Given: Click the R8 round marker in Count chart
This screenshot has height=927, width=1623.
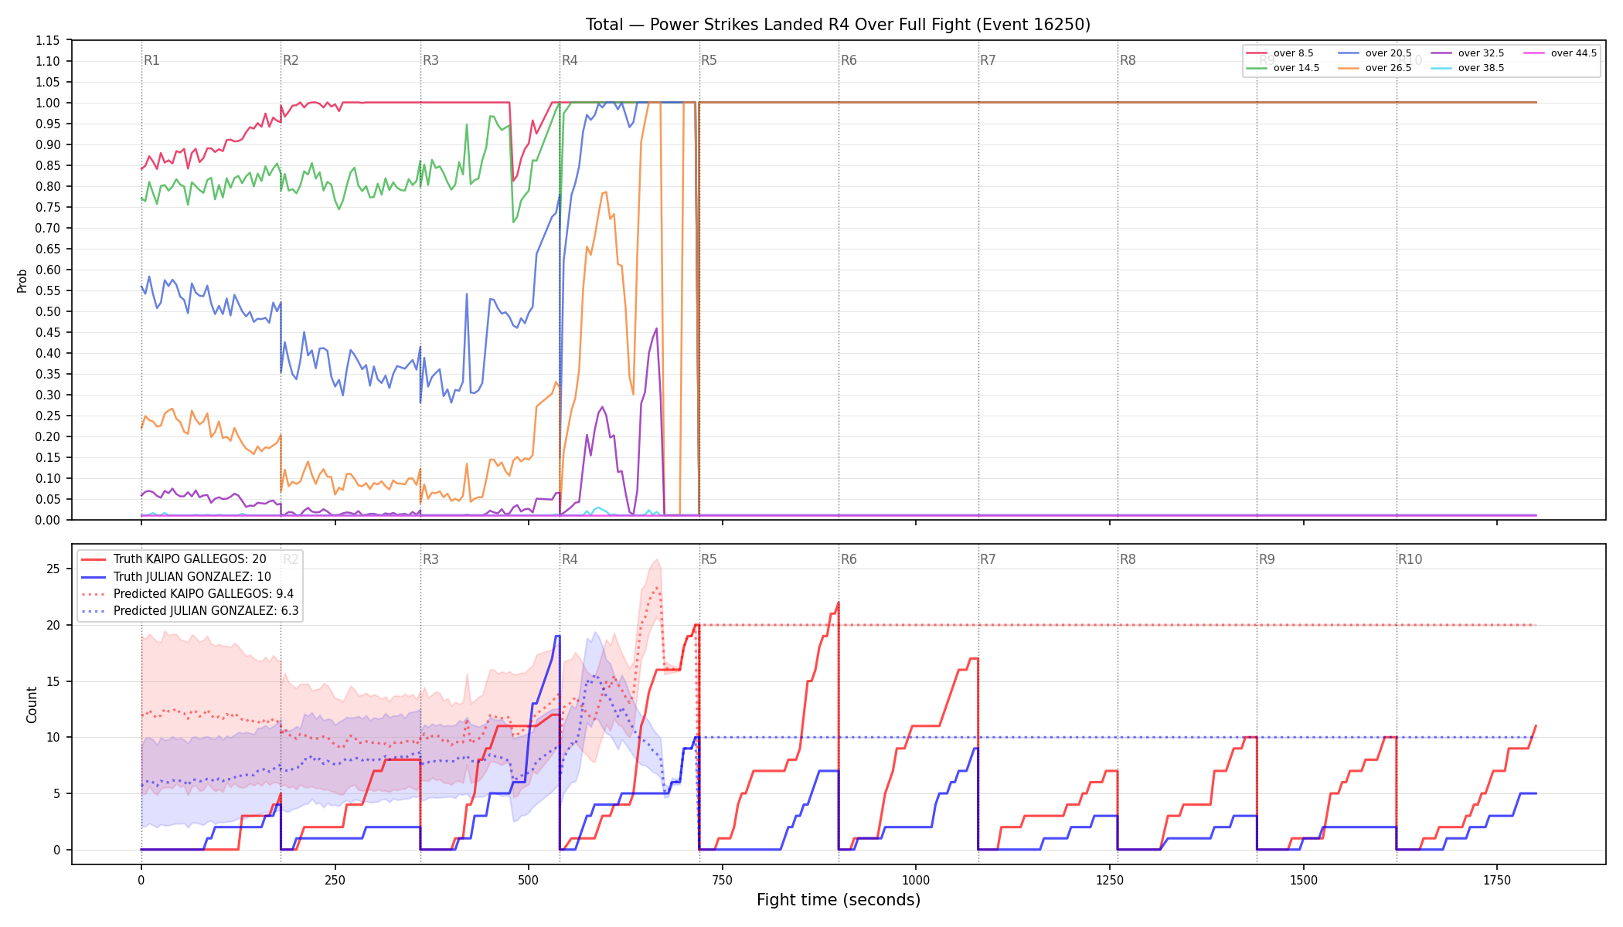Looking at the screenshot, I should pos(1128,559).
